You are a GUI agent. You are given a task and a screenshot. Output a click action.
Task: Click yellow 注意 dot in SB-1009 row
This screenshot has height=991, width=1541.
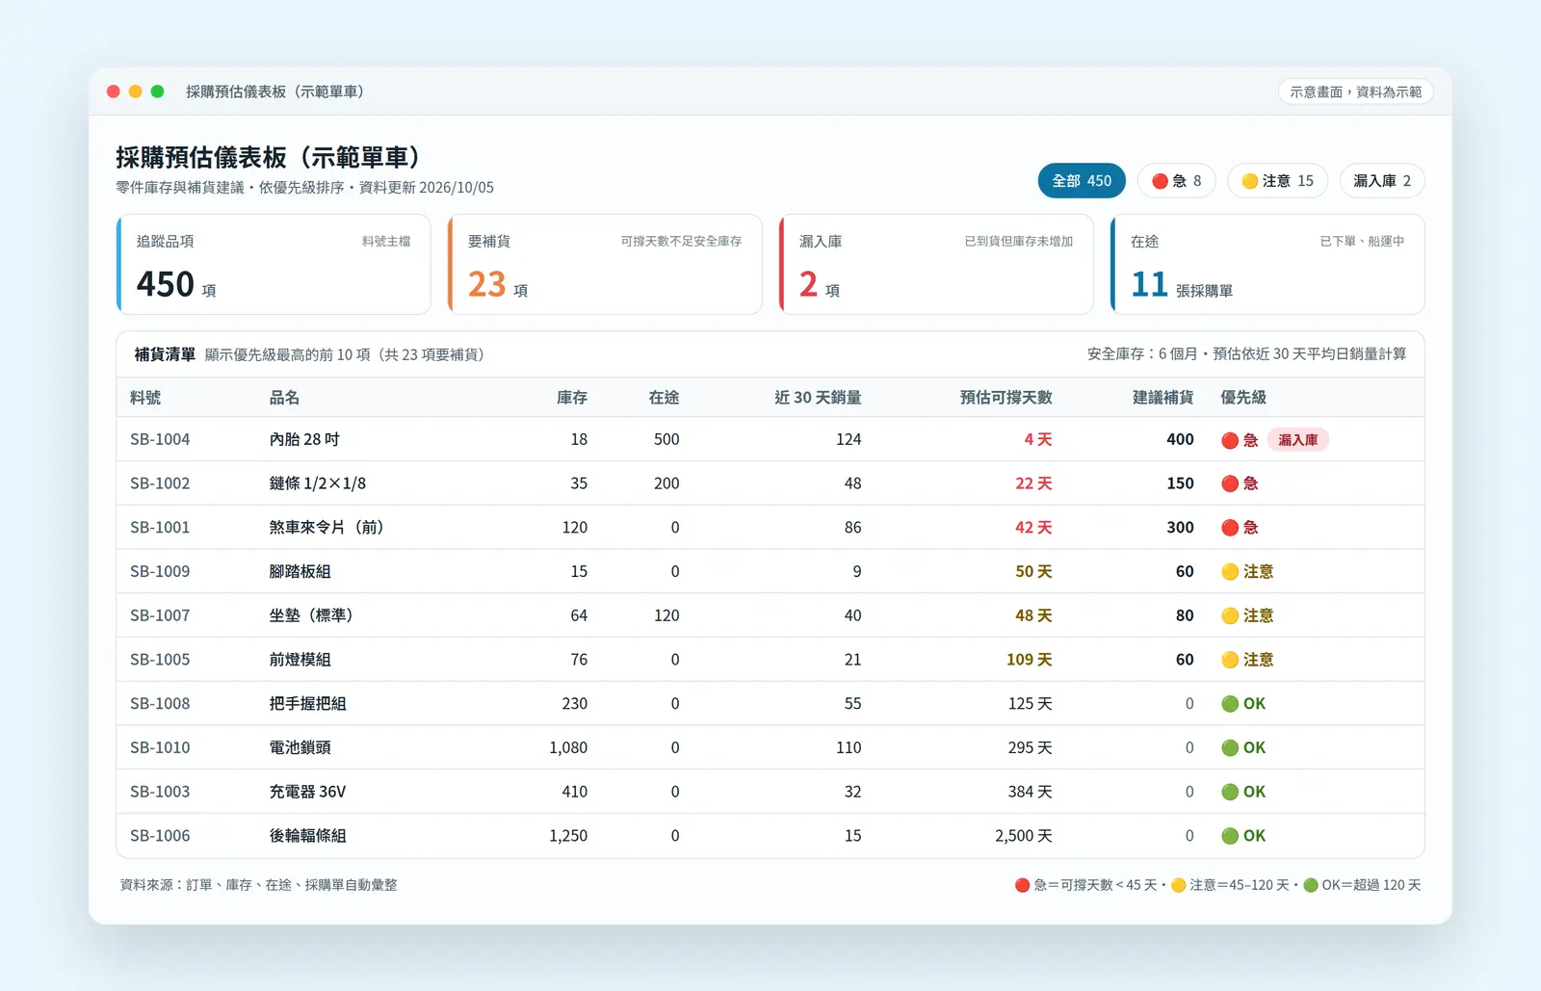point(1230,572)
